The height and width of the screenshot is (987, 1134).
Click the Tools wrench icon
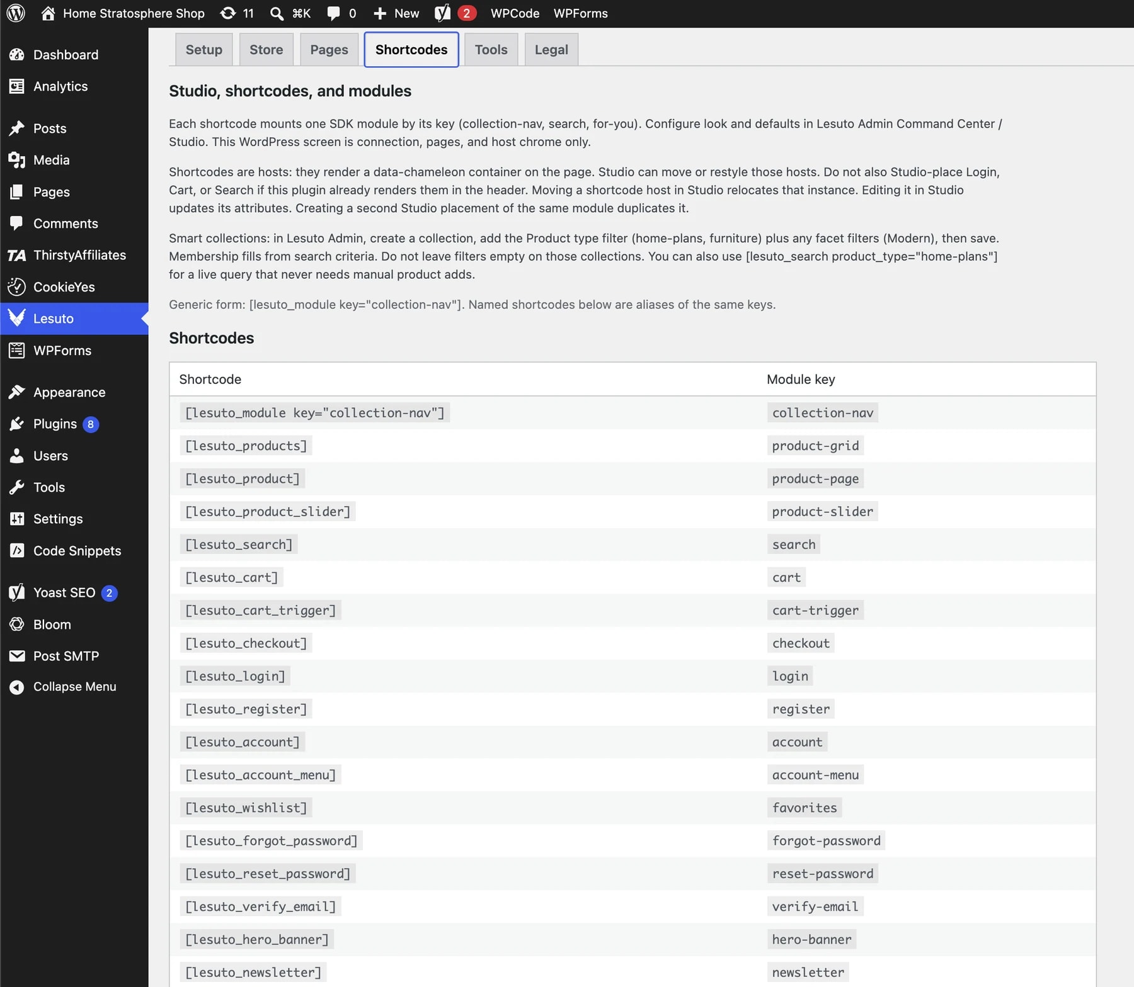pos(17,487)
